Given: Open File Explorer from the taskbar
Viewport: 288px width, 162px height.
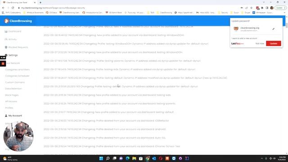Looking at the screenshot, I should point(134,158).
